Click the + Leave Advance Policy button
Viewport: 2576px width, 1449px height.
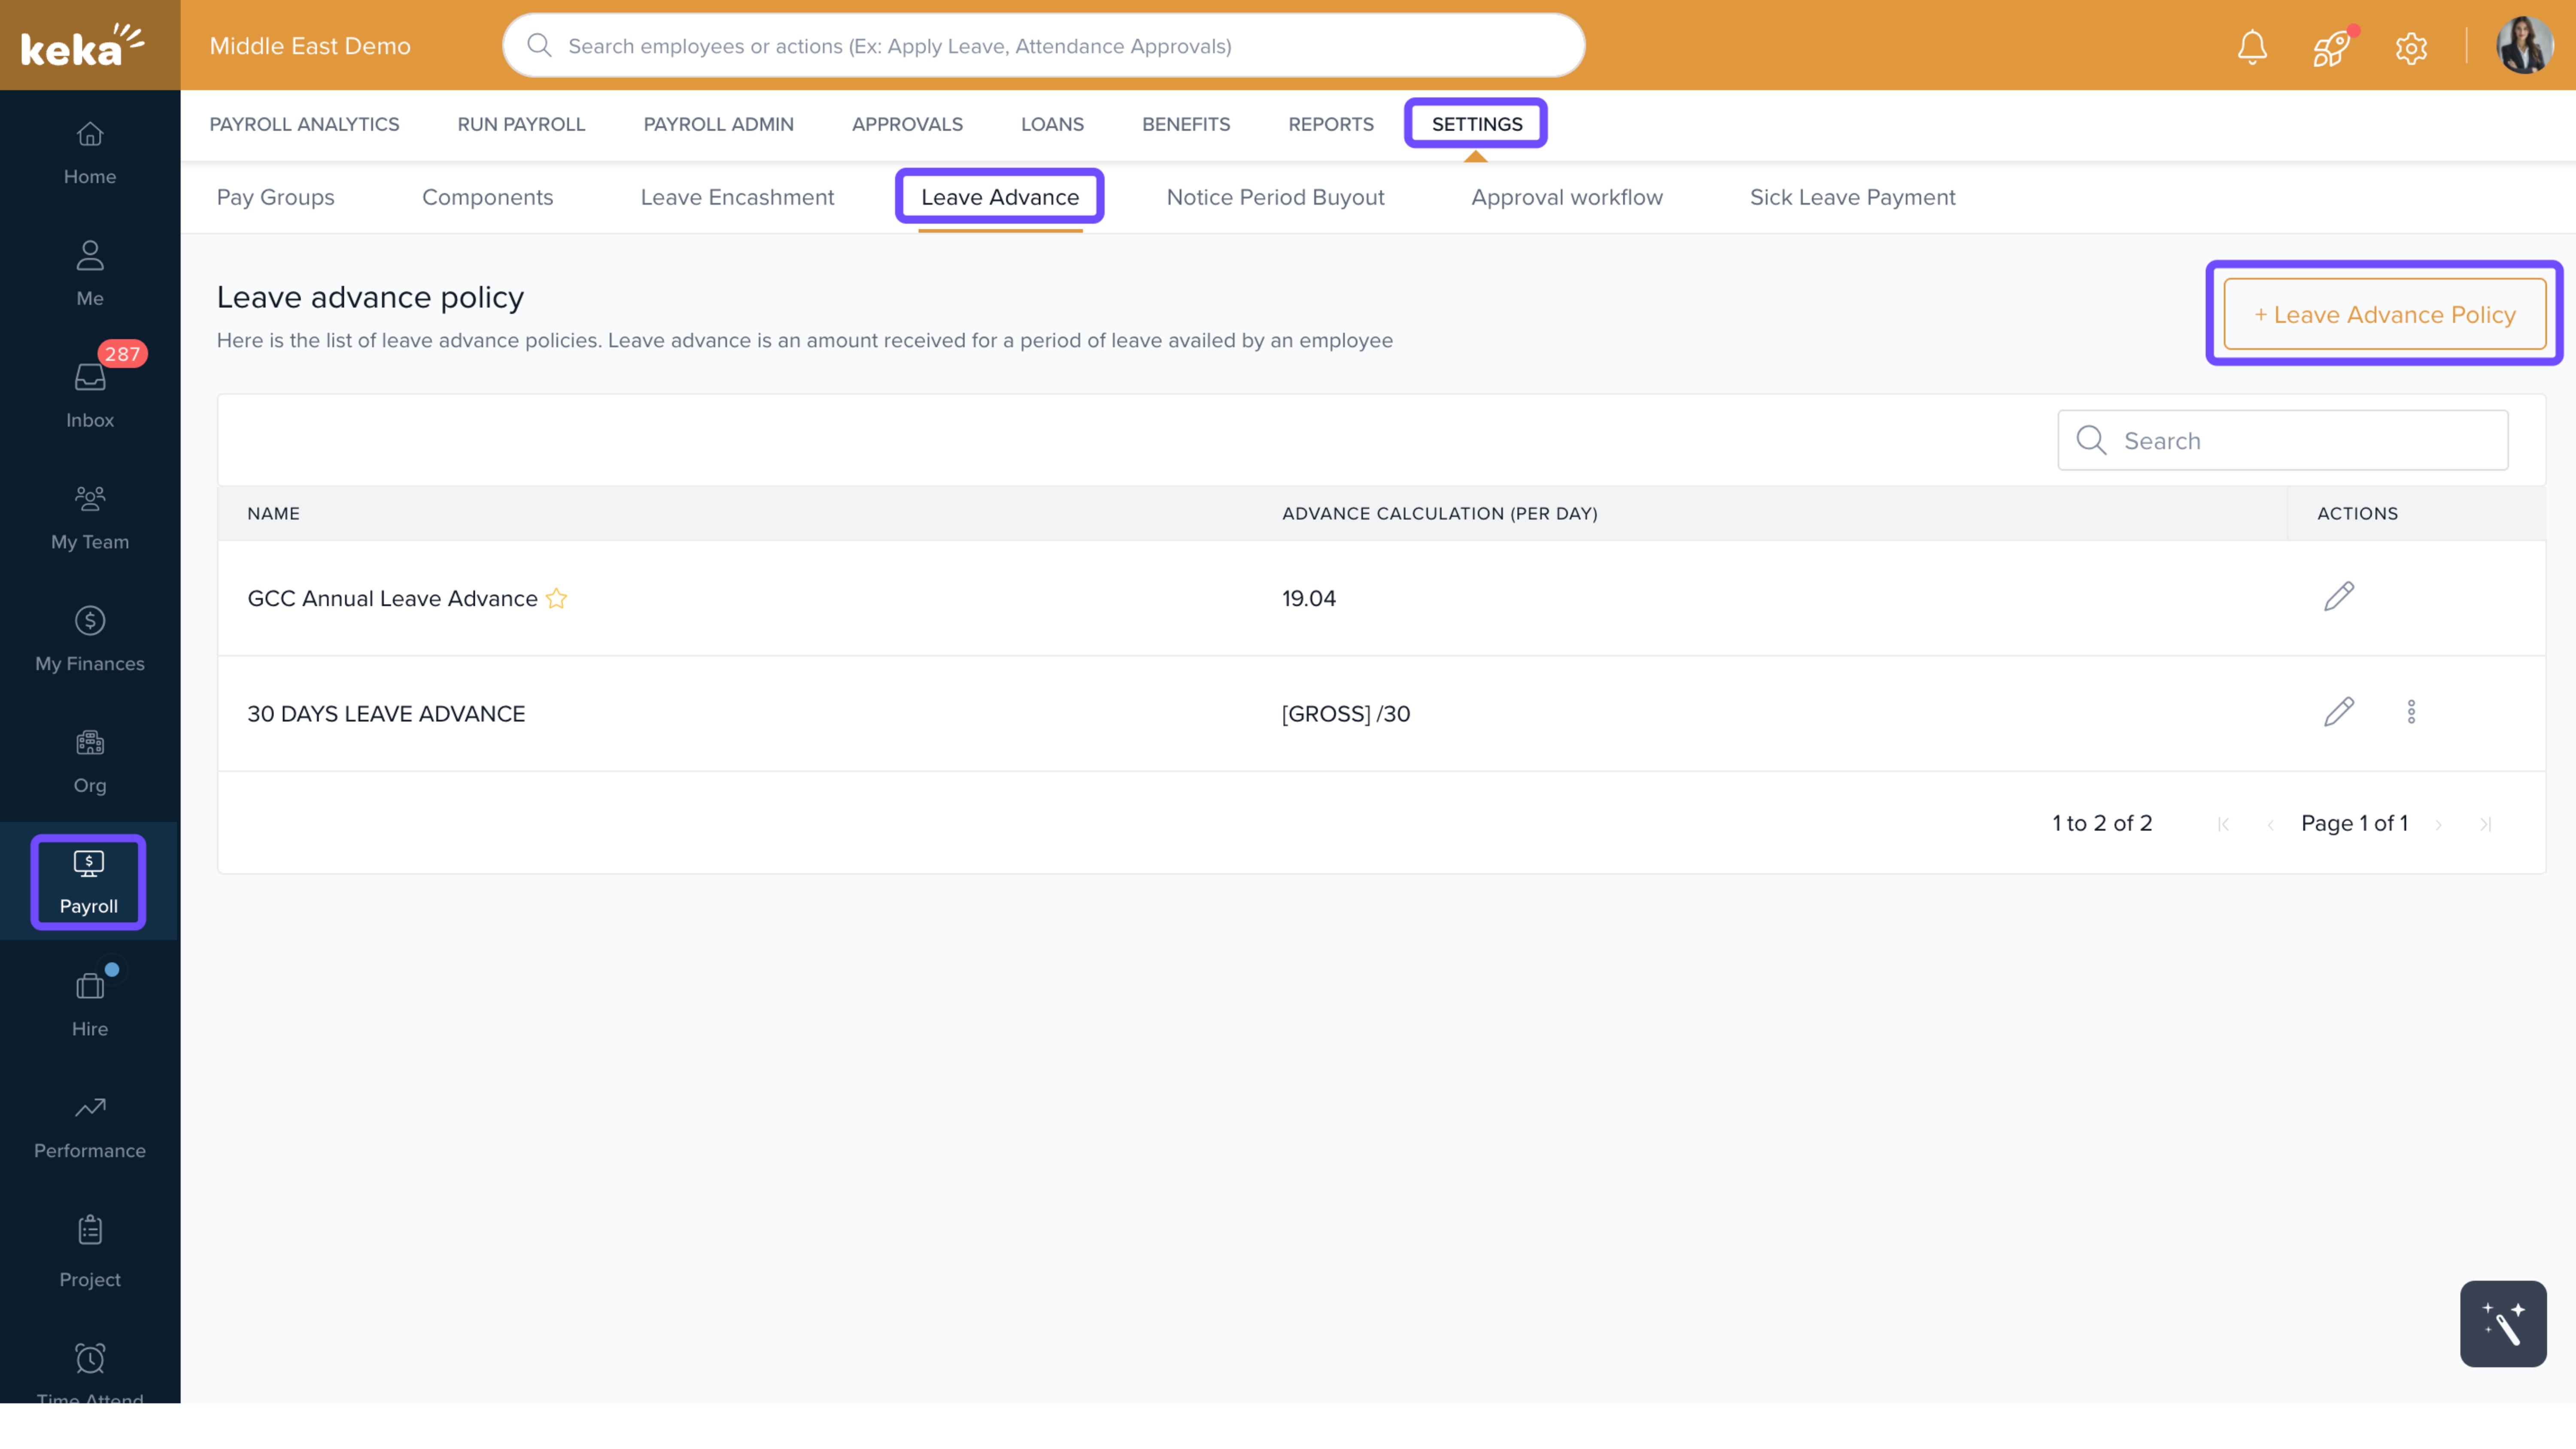(x=2384, y=314)
